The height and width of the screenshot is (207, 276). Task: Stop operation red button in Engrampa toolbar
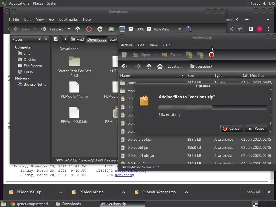tap(211, 55)
